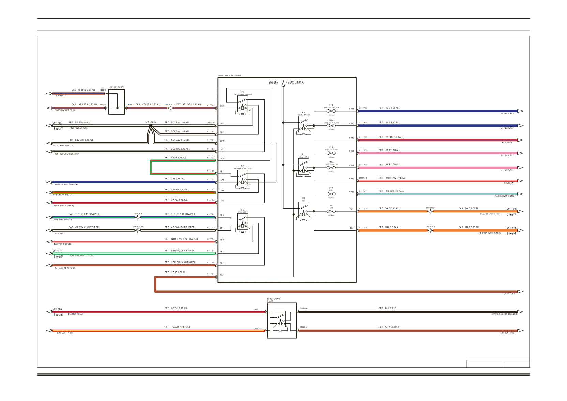Viewport: 567px width, 401px height.
Task: Select the 'IGNITION SWITCH (ACC)' label
Action: (490, 233)
